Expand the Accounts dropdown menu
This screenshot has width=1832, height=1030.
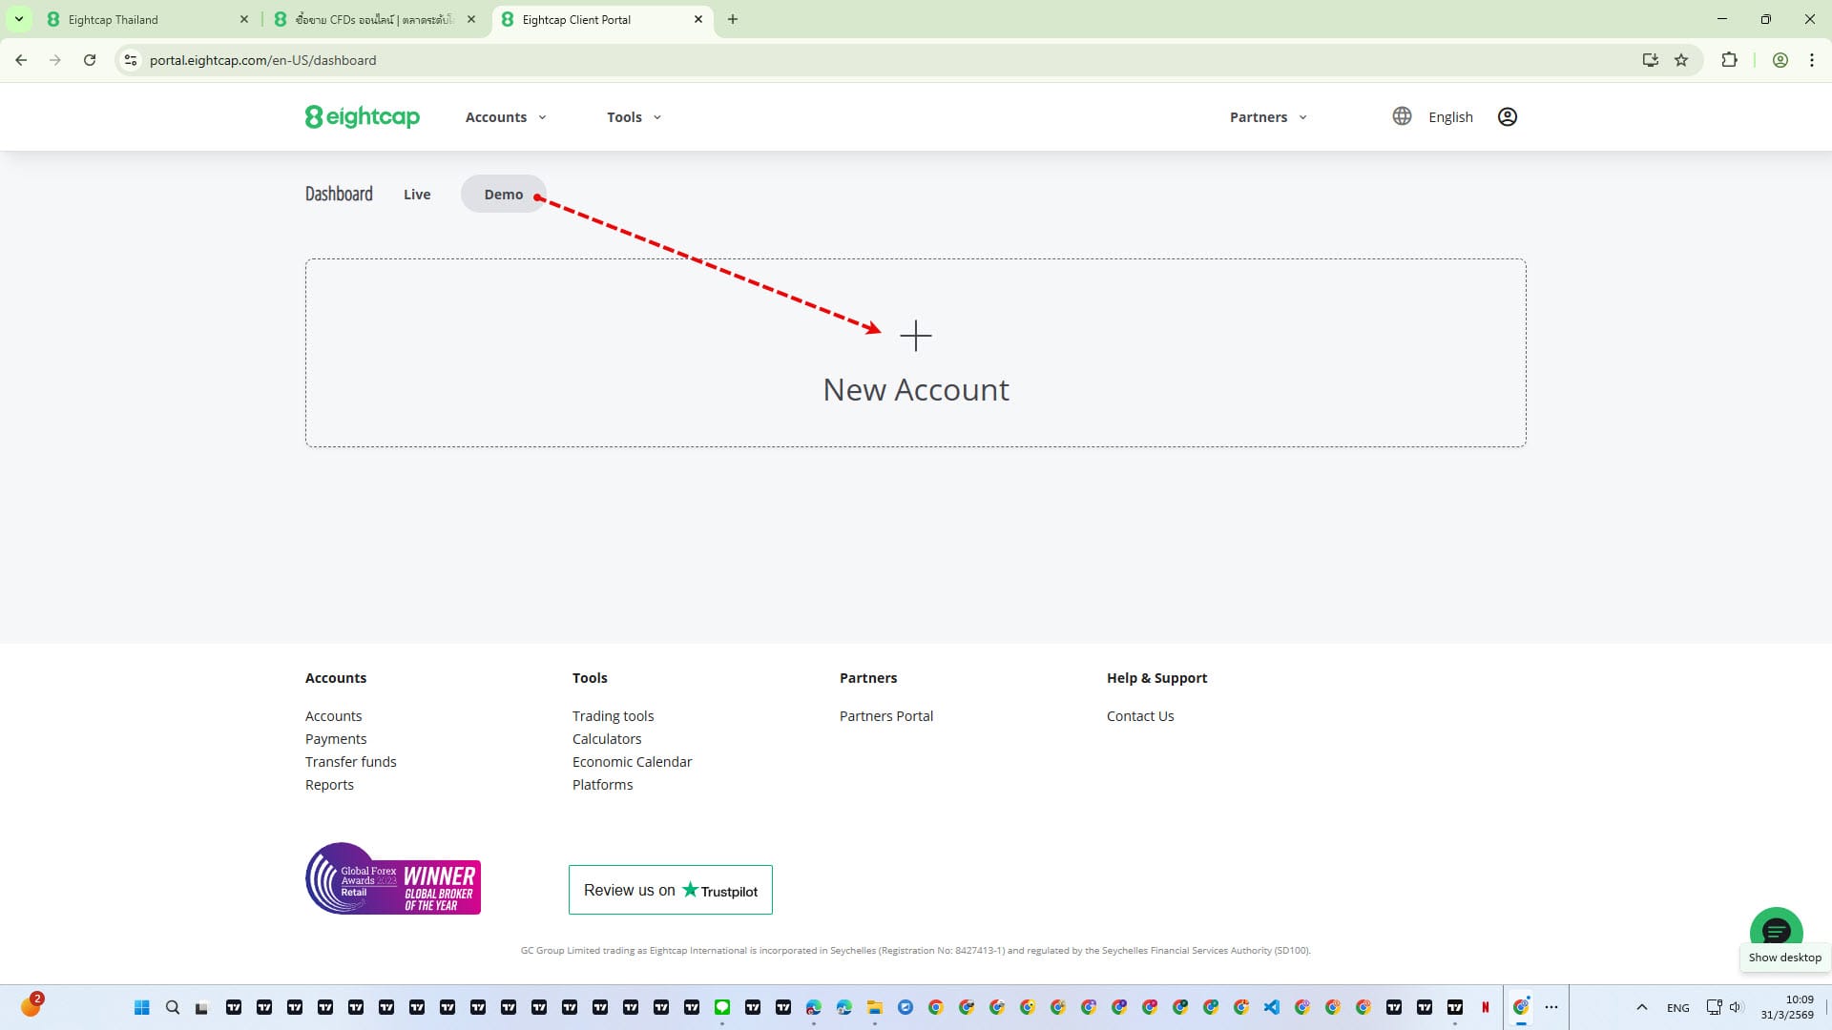click(x=506, y=117)
